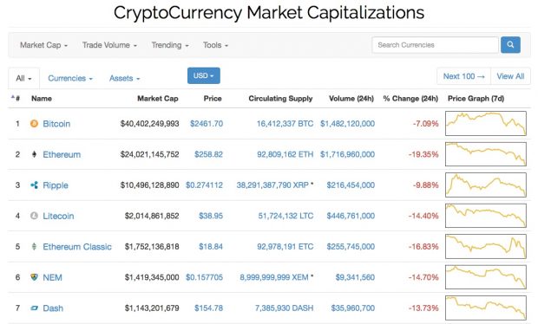Click the NEM logo icon
The width and height of the screenshot is (538, 324).
tap(34, 277)
